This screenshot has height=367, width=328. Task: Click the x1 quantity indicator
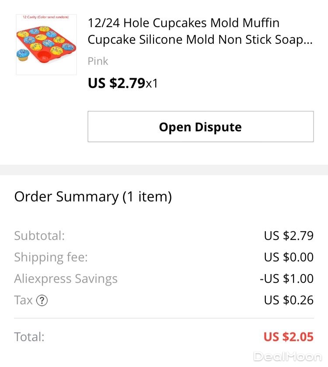(152, 83)
